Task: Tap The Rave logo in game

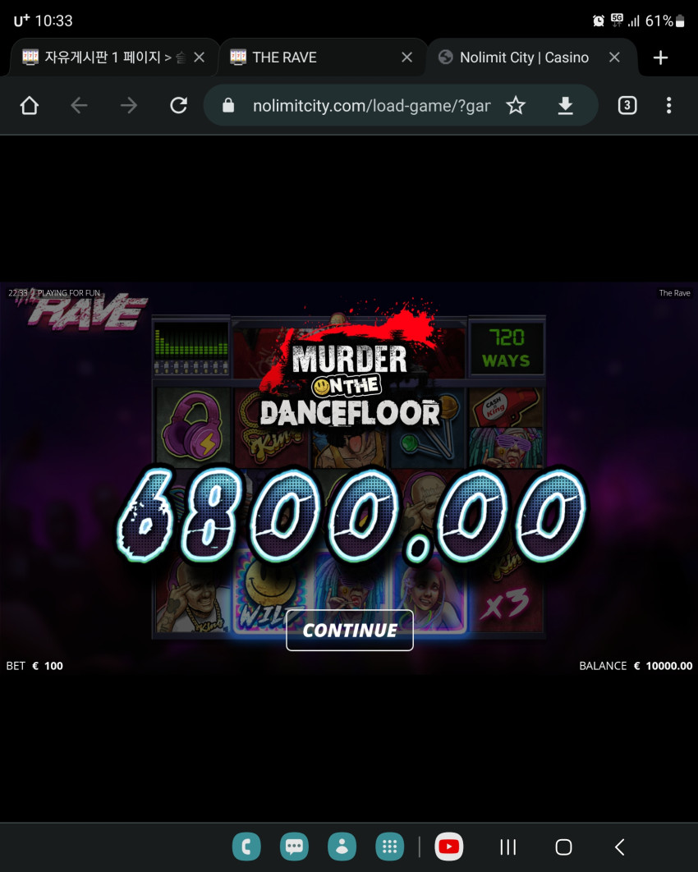Action: click(84, 310)
